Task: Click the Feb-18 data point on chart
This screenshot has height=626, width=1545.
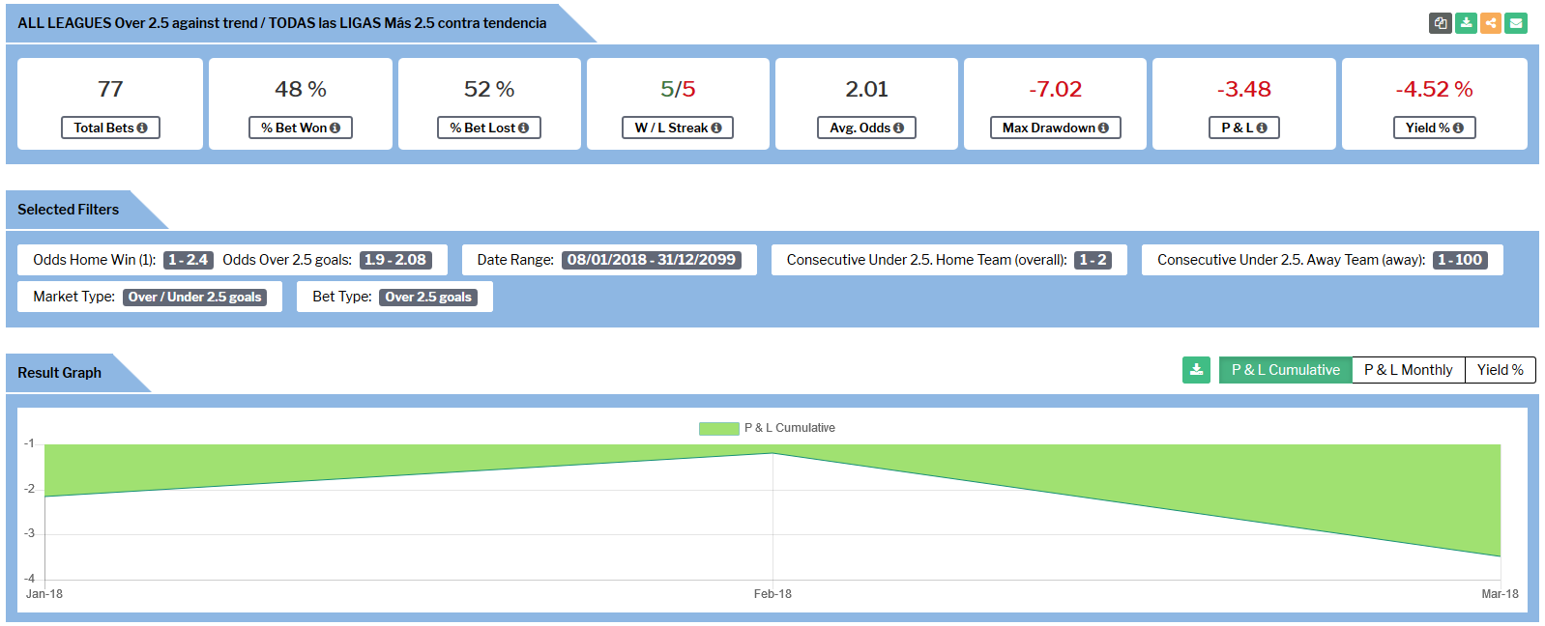Action: tap(772, 453)
